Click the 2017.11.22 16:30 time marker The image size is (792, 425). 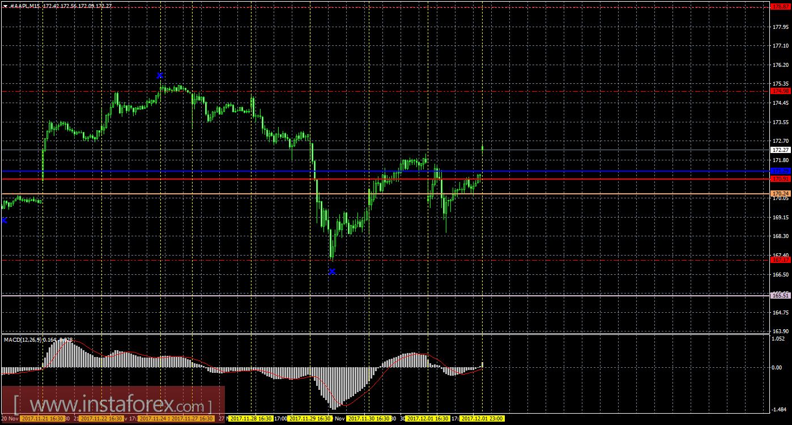coord(101,418)
